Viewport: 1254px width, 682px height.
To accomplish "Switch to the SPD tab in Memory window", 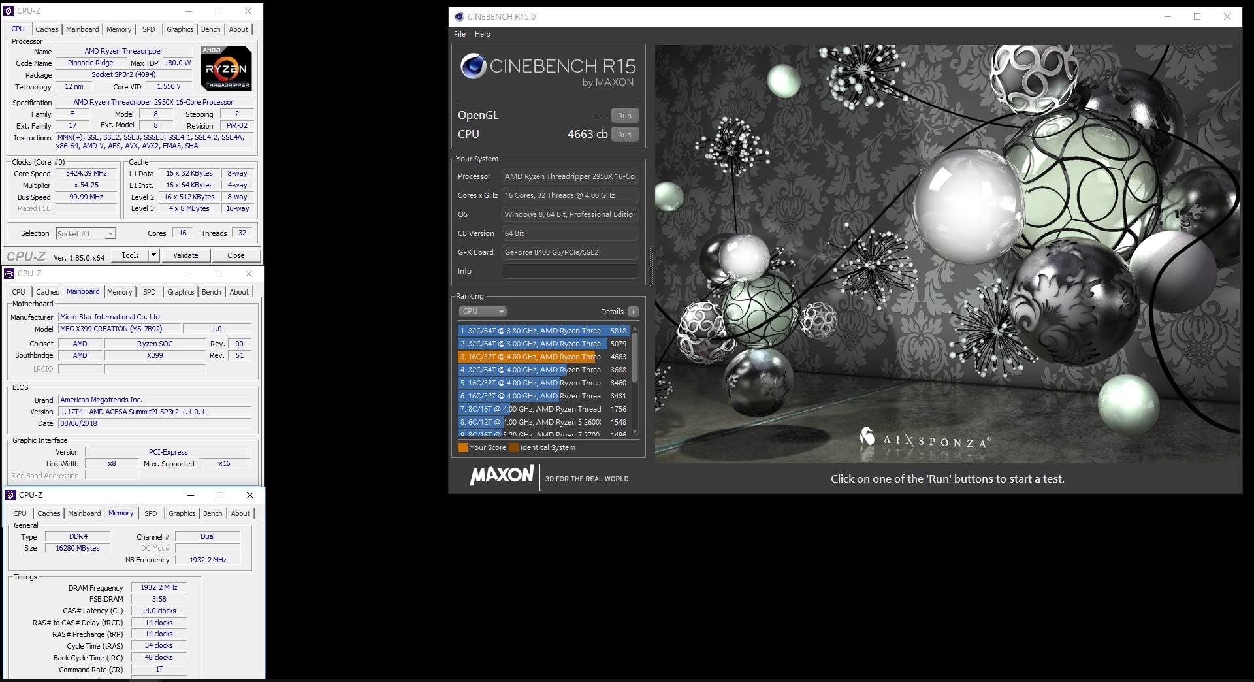I will point(151,513).
